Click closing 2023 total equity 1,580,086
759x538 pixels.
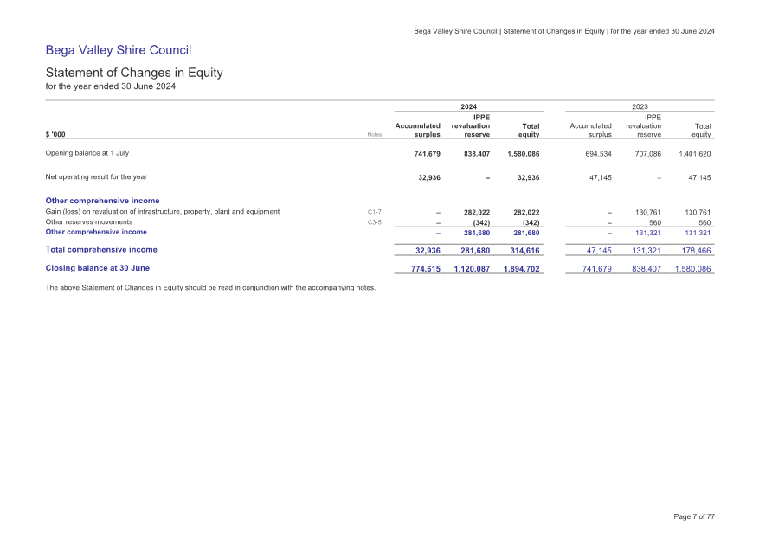click(692, 269)
